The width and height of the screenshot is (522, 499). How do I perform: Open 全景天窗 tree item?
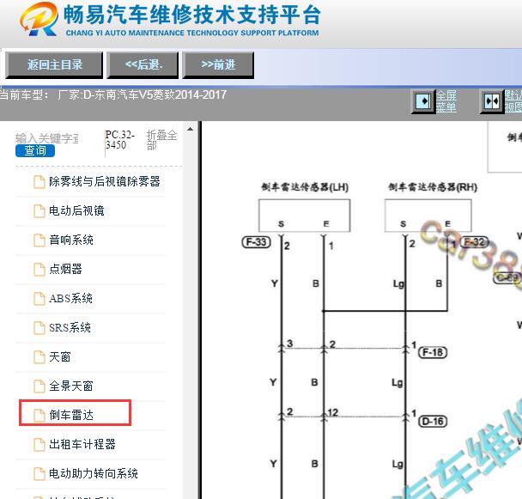coord(71,386)
